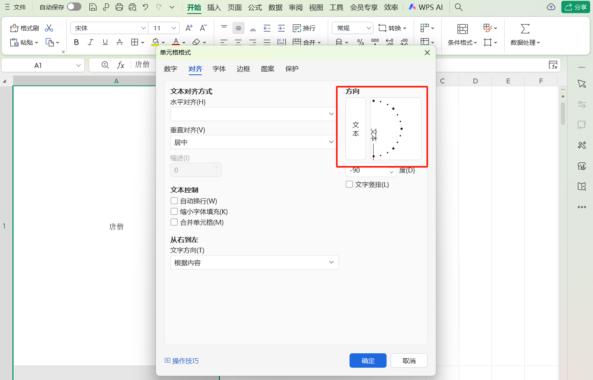The width and height of the screenshot is (593, 380).
Task: Click the undo arrow icon
Action: click(x=146, y=7)
